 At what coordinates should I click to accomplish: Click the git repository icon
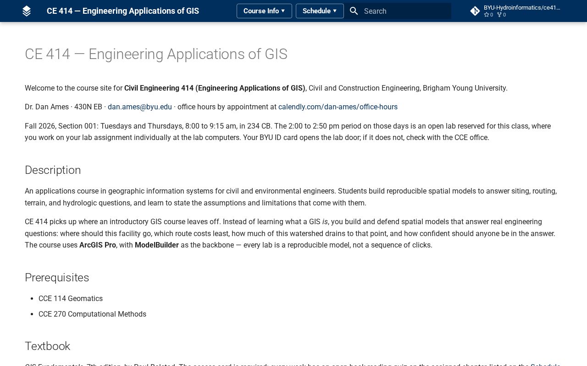point(475,11)
